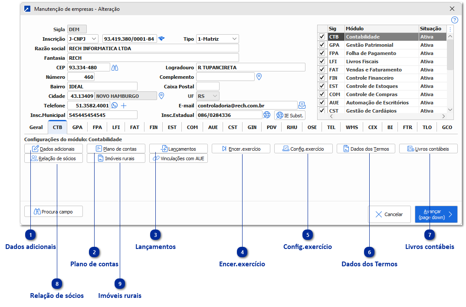Click module list horizontal scroll right arrow
Viewport: 466px width, 307px height.
[x=444, y=116]
